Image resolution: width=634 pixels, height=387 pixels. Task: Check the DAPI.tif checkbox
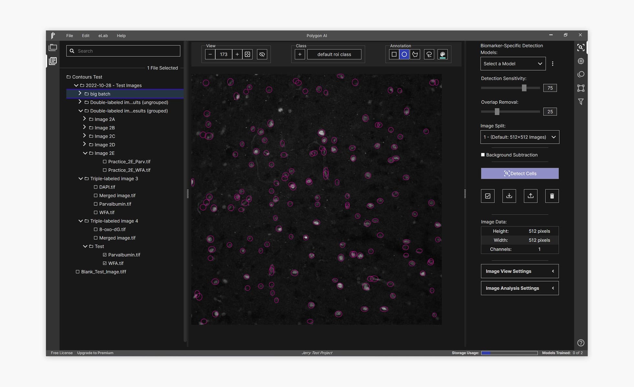tap(95, 187)
